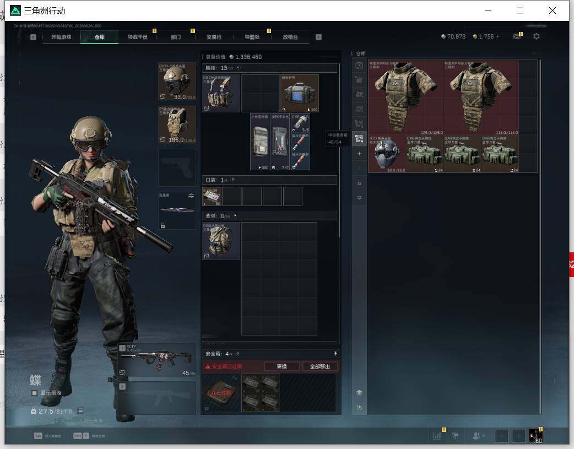Click the stack/organize icon in warehouse sidebar
The width and height of the screenshot is (574, 449).
359,392
